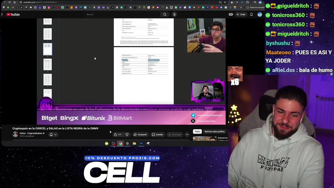Open more actions three-dot menu
The width and height of the screenshot is (334, 188).
[187, 134]
